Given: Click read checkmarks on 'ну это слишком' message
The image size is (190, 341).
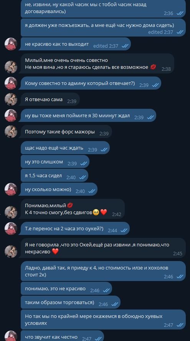Looking at the screenshot, I should point(84,163).
